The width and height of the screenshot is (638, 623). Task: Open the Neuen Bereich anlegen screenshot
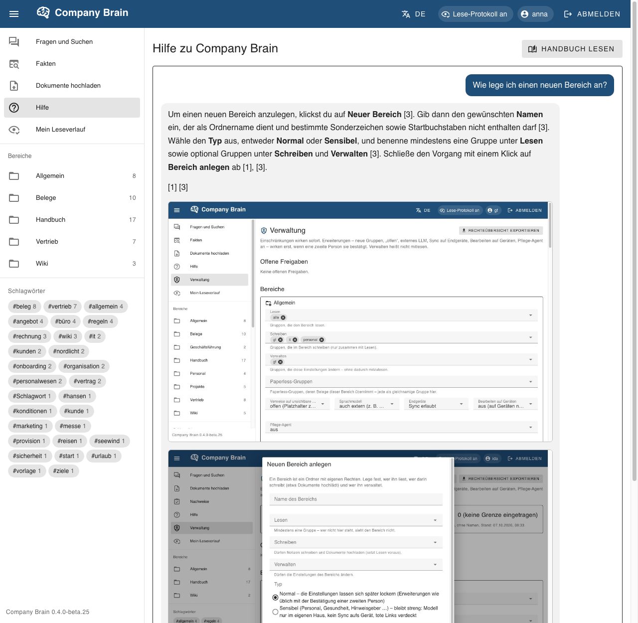360,536
